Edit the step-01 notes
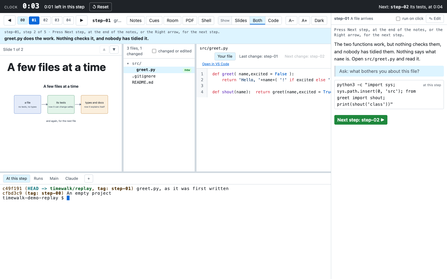The height and width of the screenshot is (279, 447). (x=435, y=19)
